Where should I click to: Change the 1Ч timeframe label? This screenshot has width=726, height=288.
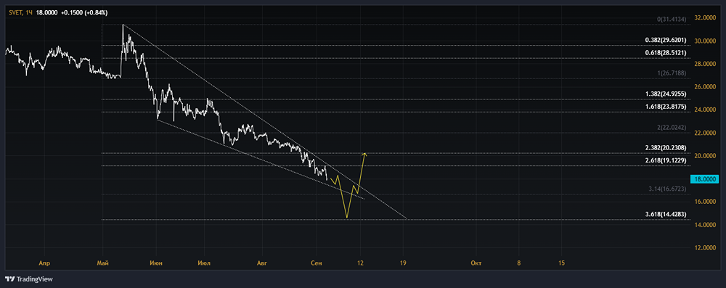[x=29, y=13]
